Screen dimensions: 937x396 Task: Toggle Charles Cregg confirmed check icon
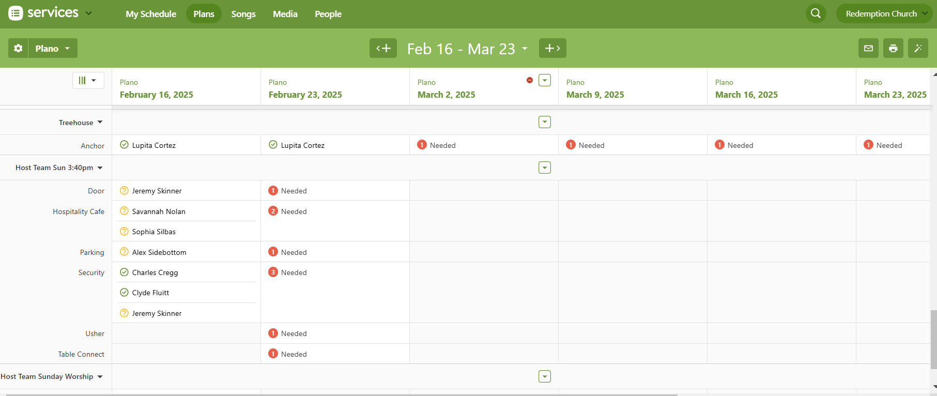pos(124,272)
